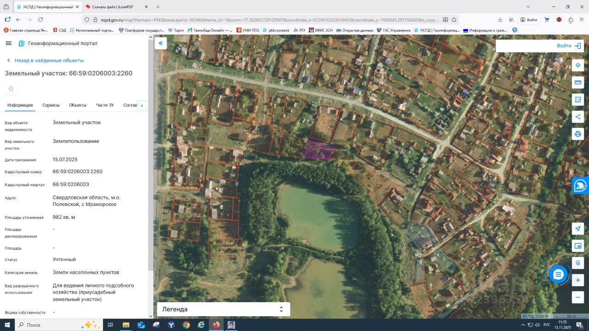Go back in browser history
Image resolution: width=589 pixels, height=331 pixels.
pos(18,20)
